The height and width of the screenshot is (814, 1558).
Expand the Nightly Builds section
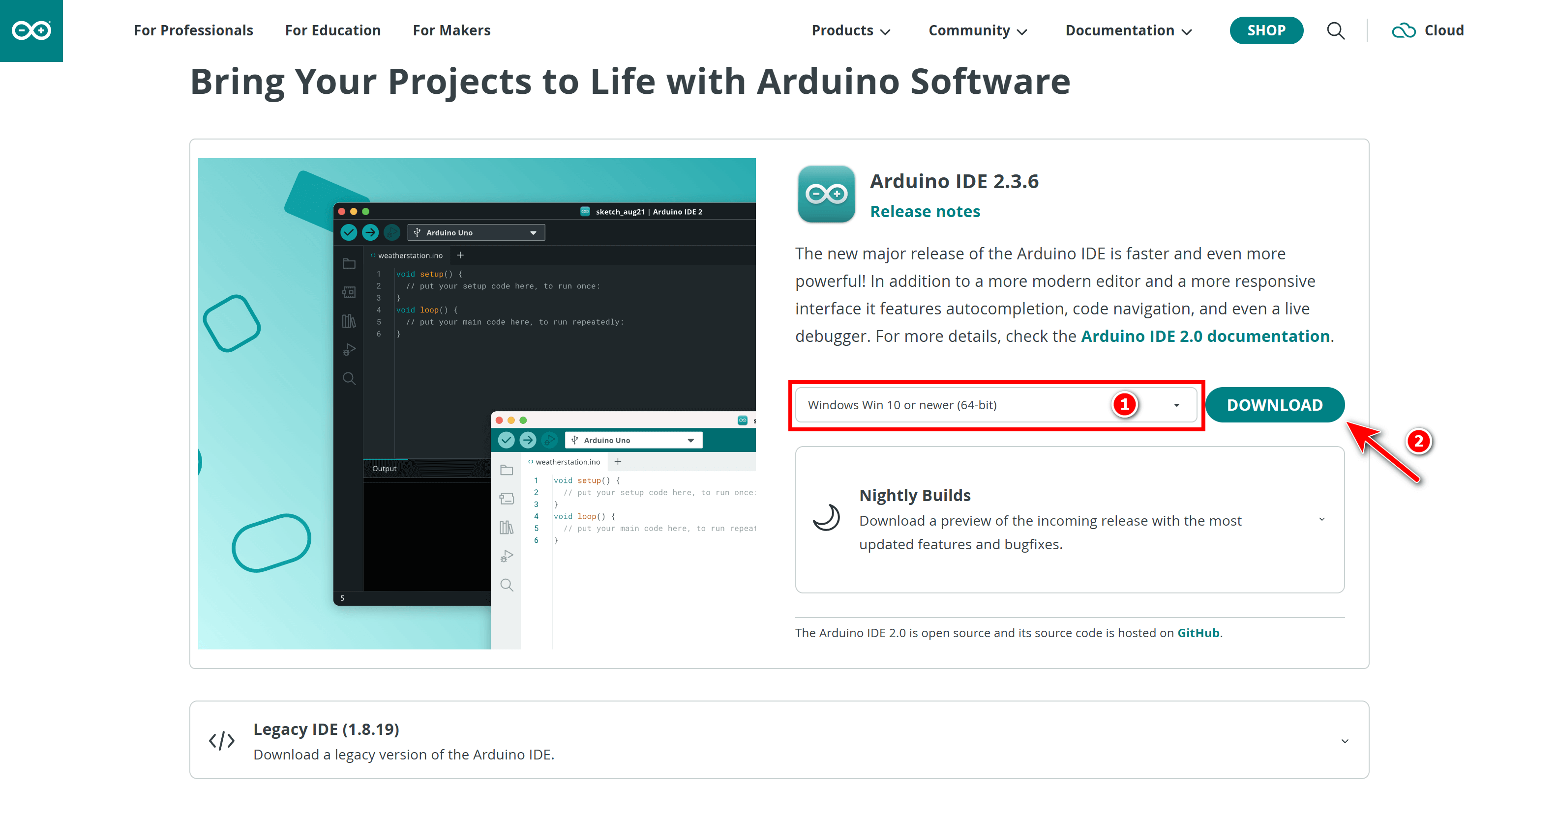(1321, 519)
